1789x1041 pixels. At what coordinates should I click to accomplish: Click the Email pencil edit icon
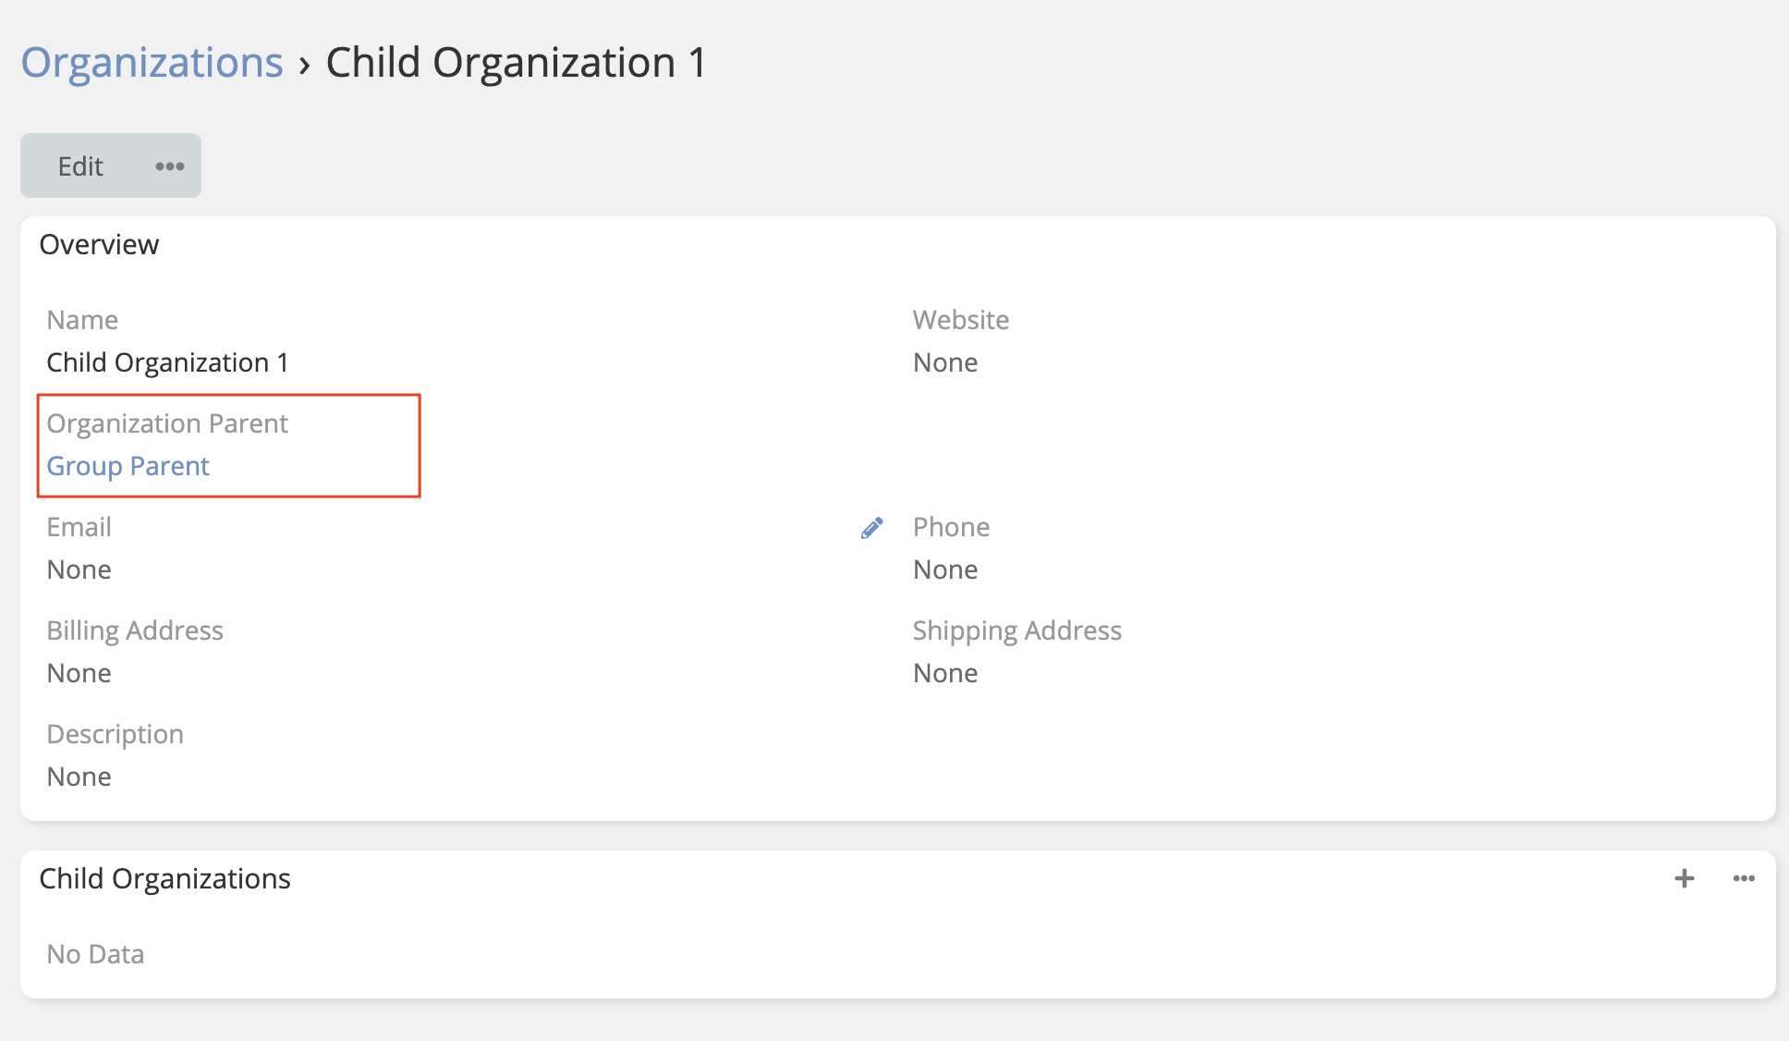tap(871, 528)
